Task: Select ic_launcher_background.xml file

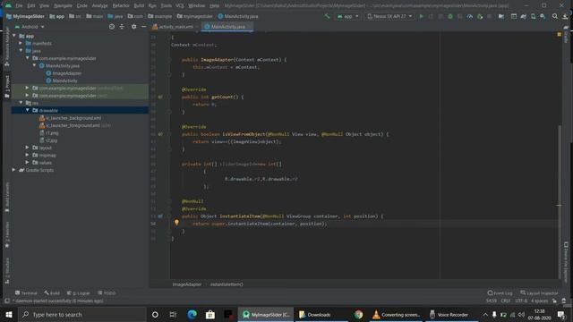Action: point(73,118)
